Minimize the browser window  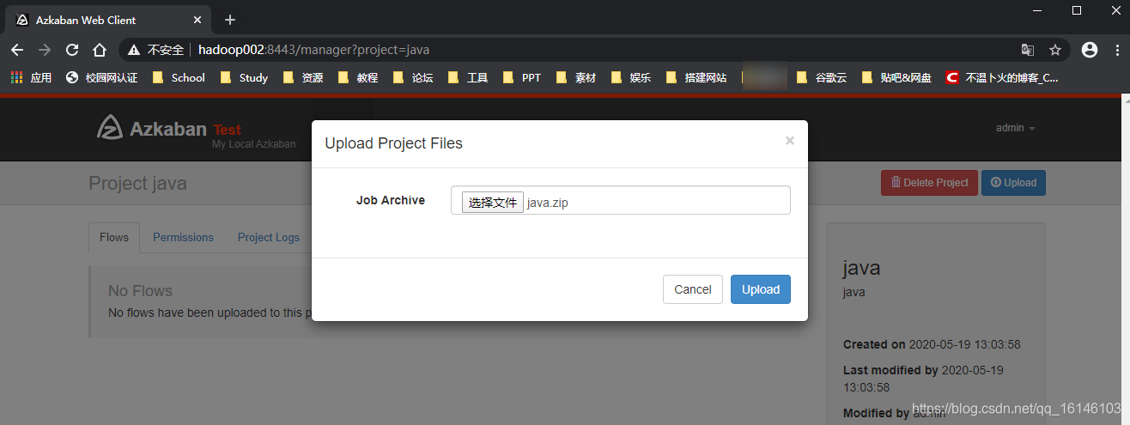(x=1038, y=10)
